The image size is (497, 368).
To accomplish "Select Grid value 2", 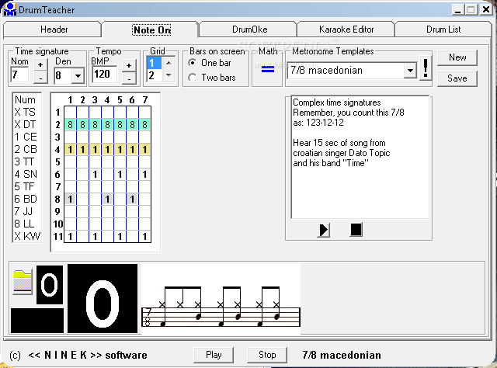I will [154, 75].
